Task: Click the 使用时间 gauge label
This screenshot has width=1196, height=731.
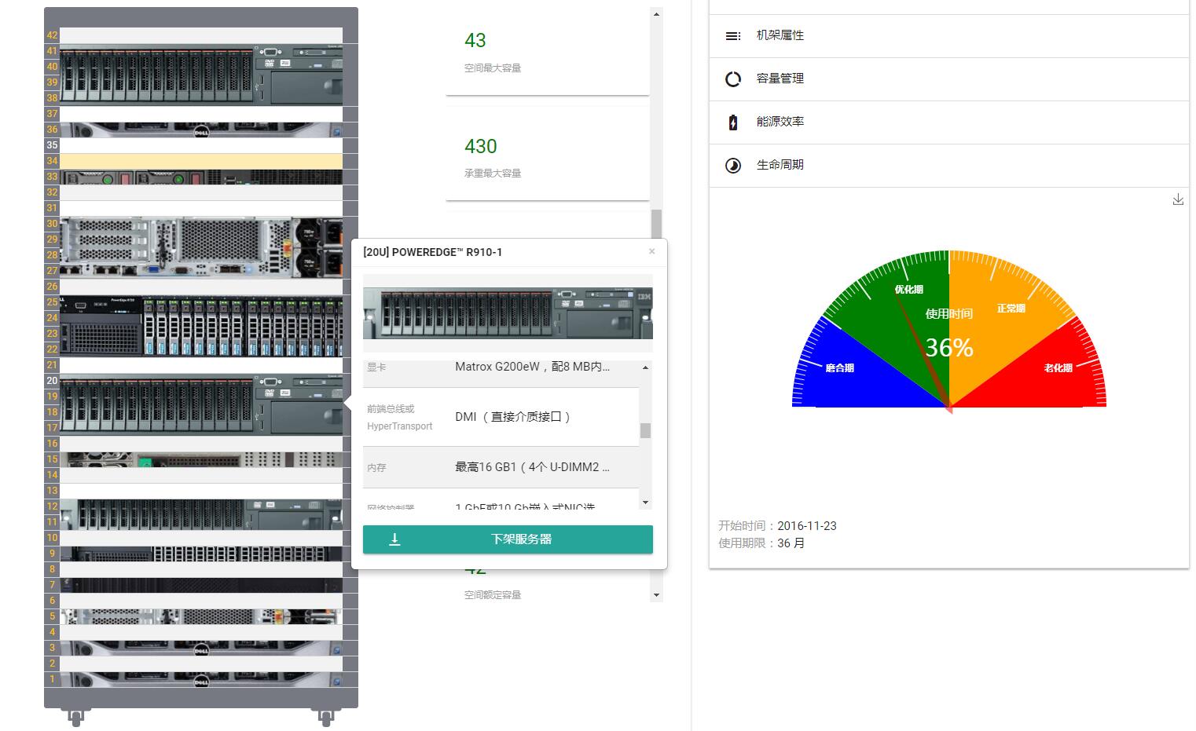Action: [x=949, y=313]
